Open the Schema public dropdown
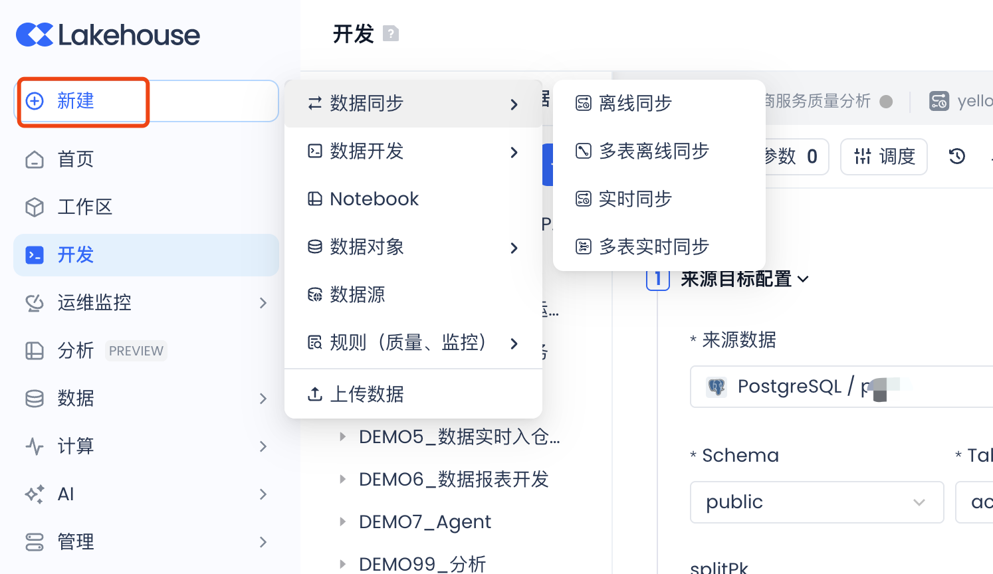The height and width of the screenshot is (574, 993). (816, 502)
